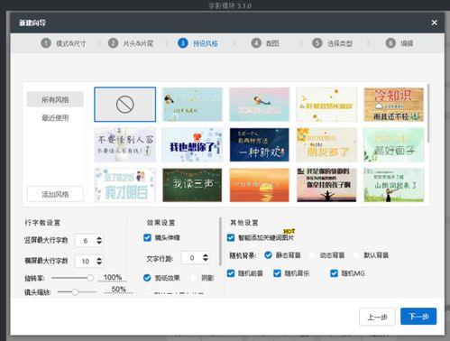Close the 新建向导 dialog
This screenshot has height=341, width=450.
(434, 23)
